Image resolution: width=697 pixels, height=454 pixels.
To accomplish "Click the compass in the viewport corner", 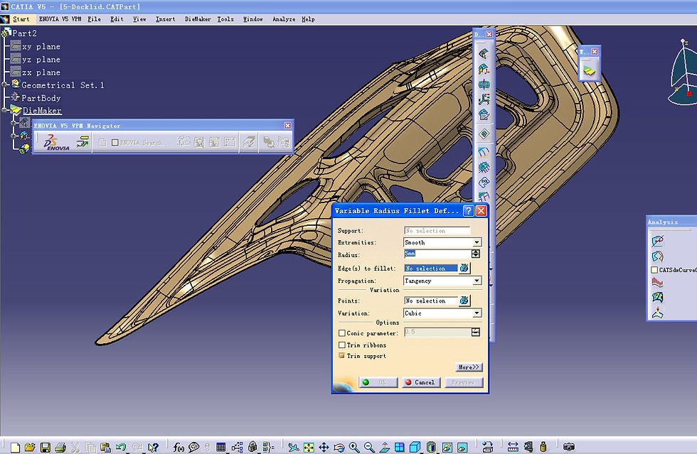I will click(x=683, y=73).
